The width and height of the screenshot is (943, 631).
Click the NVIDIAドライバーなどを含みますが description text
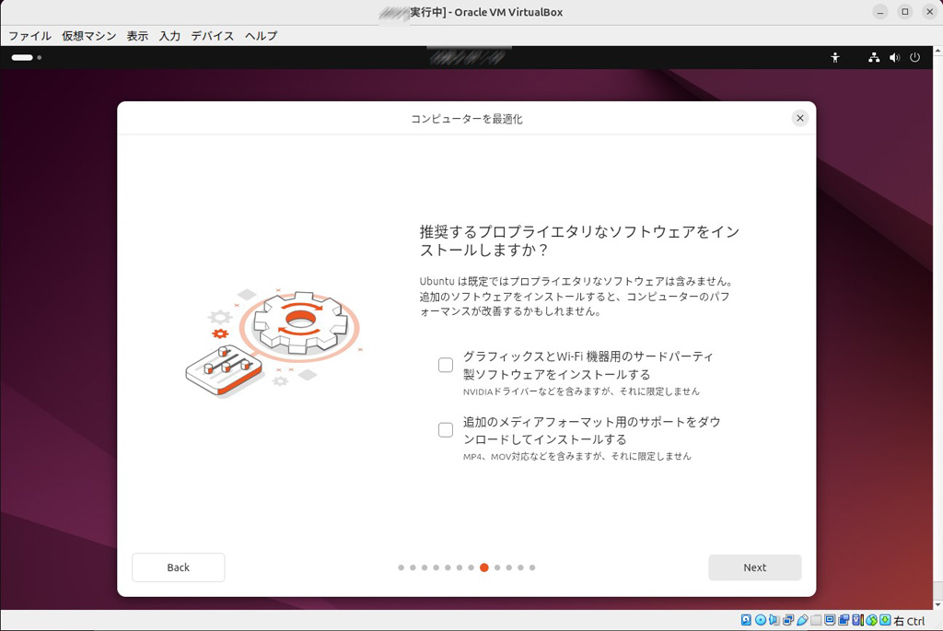[581, 391]
